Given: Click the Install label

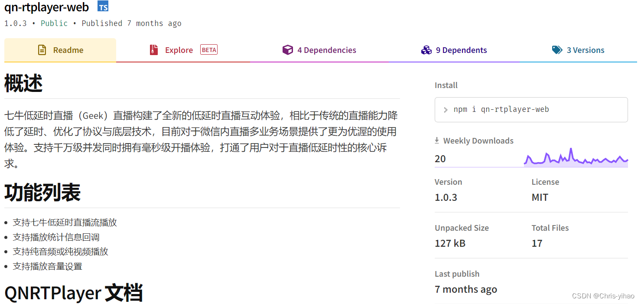Looking at the screenshot, I should (x=446, y=85).
